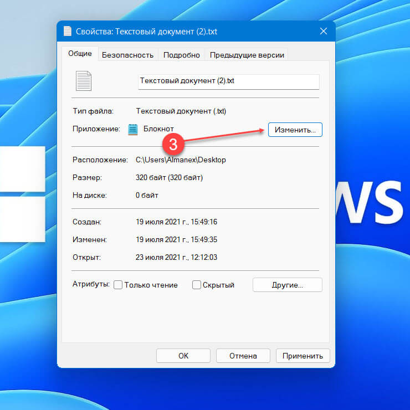410x410 pixels.
Task: Select the location path C:\Users\Almanex\Desktop
Action: tap(181, 160)
